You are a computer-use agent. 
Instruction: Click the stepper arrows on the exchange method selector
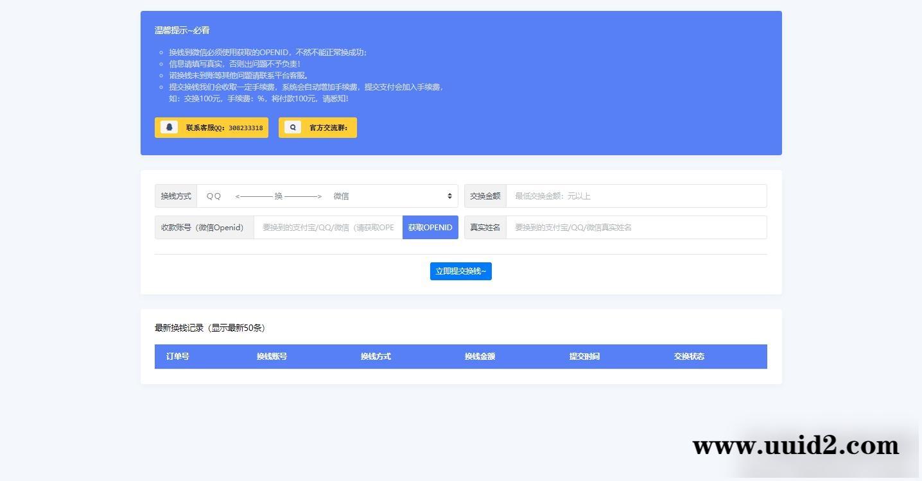449,196
